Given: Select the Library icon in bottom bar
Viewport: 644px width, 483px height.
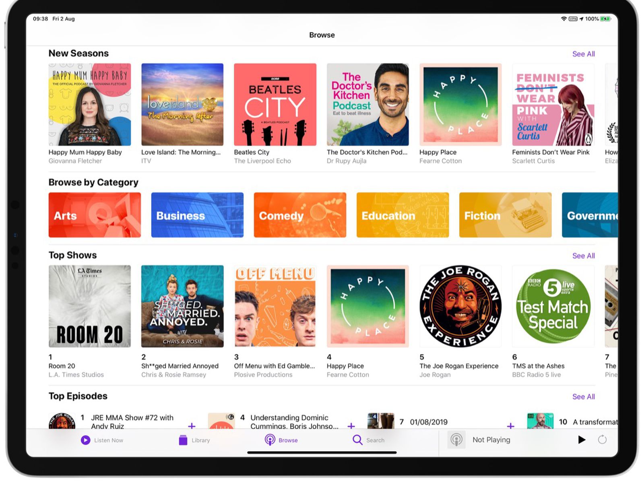Looking at the screenshot, I should click(183, 440).
